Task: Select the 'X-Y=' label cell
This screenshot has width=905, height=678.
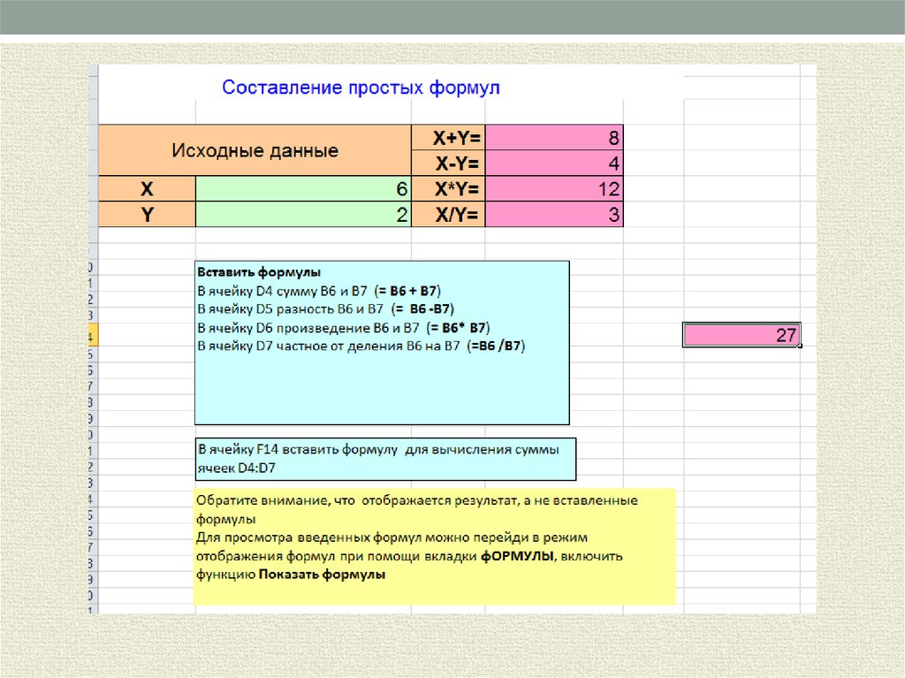Action: point(449,164)
